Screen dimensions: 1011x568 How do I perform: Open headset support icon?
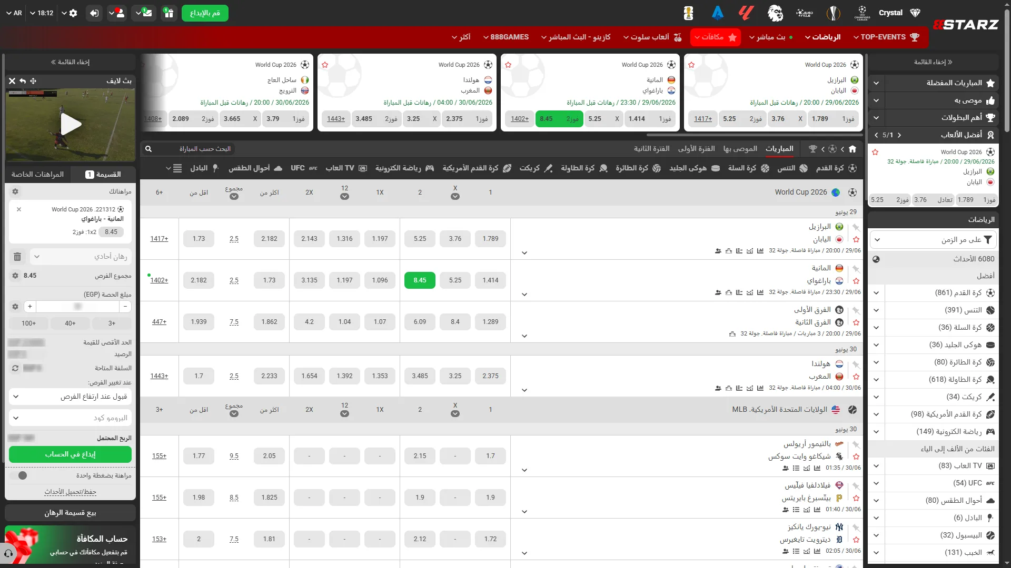click(8, 553)
